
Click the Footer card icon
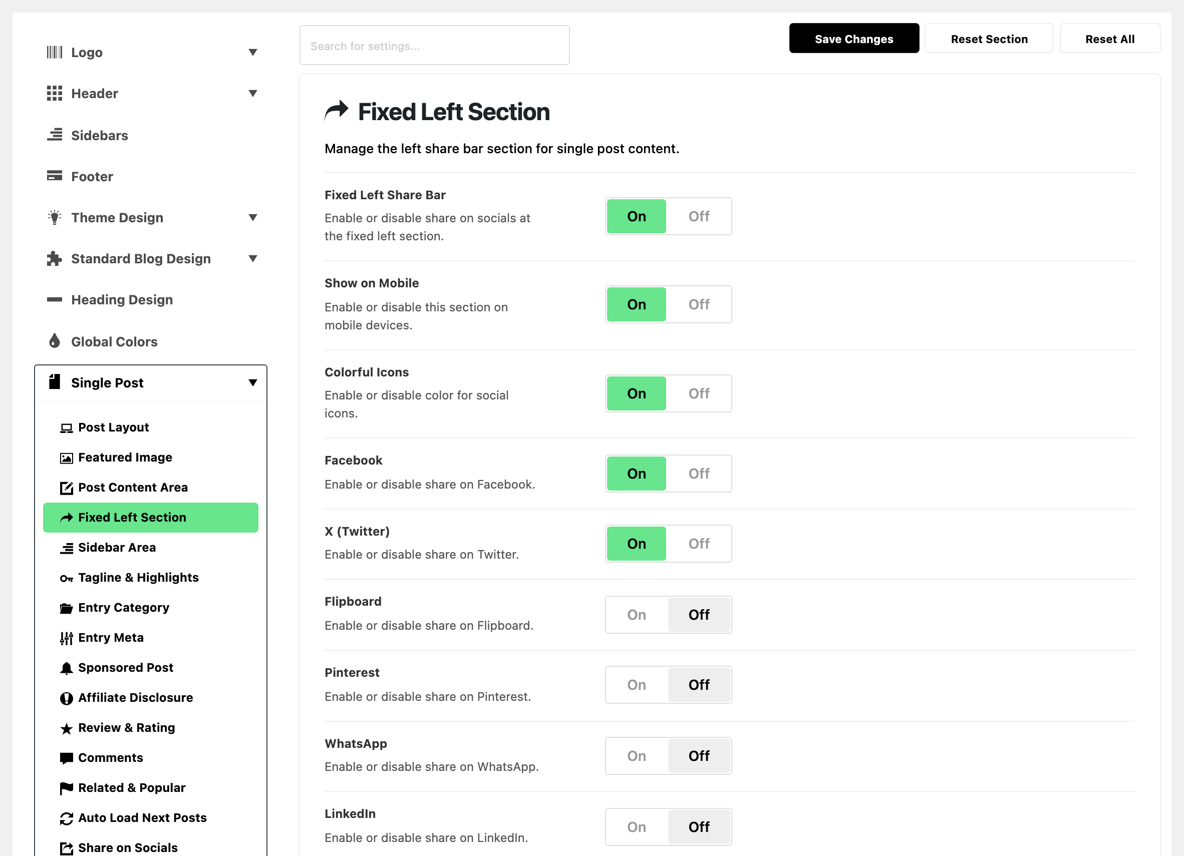coord(54,176)
